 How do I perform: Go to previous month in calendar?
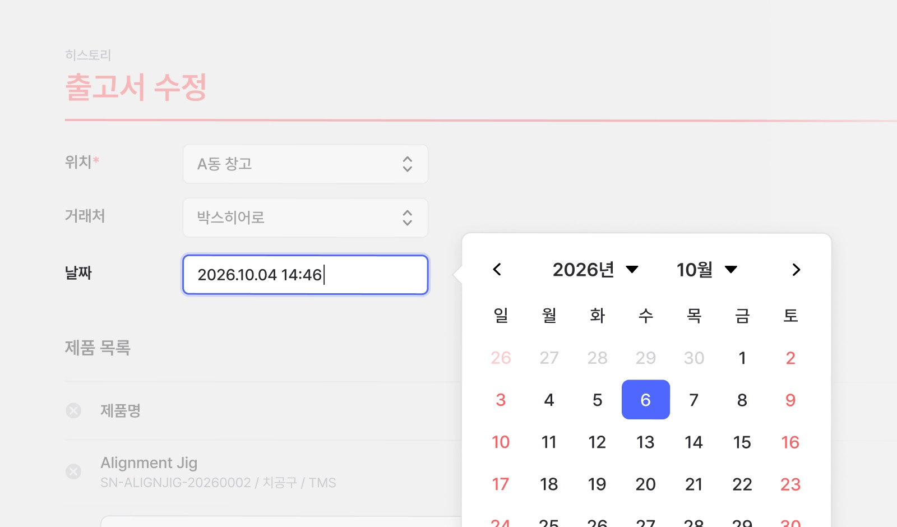pos(497,270)
